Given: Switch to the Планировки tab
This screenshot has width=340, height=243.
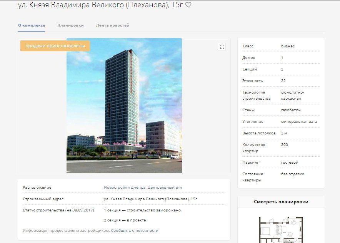Looking at the screenshot, I should coord(70,25).
